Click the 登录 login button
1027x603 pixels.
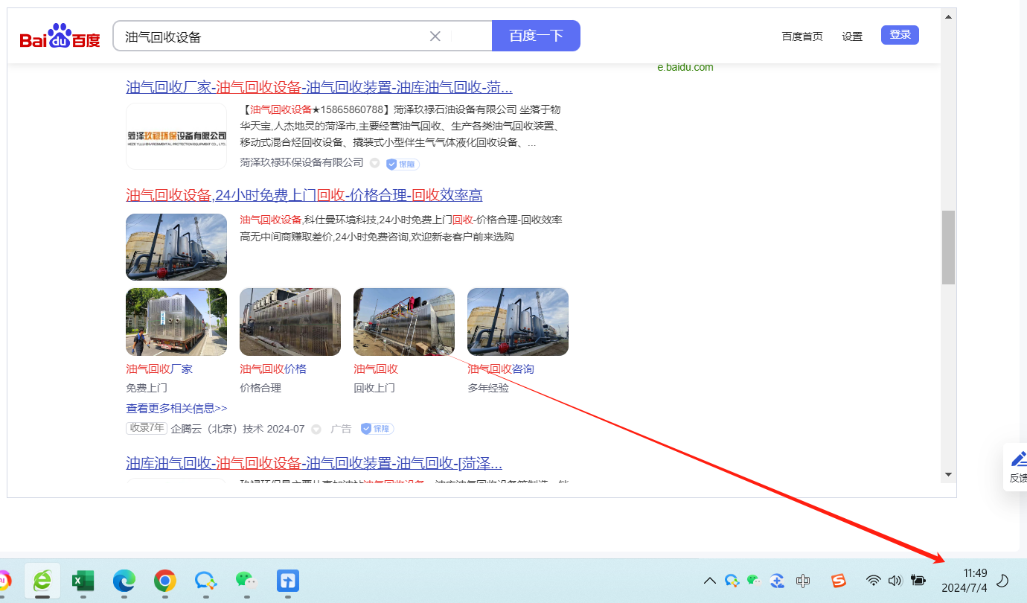(x=900, y=35)
